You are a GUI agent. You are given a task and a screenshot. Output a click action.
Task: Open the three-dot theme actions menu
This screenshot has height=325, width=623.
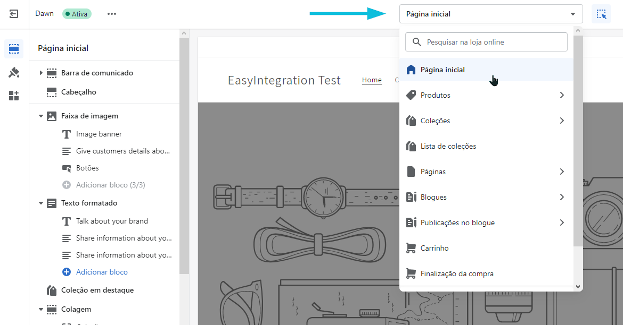tap(111, 14)
